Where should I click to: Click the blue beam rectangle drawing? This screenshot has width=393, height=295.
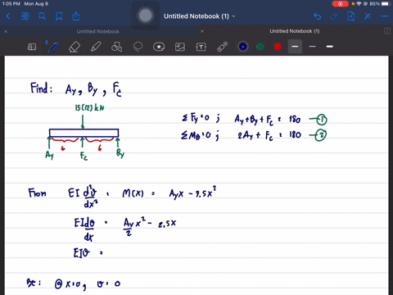[x=84, y=133]
